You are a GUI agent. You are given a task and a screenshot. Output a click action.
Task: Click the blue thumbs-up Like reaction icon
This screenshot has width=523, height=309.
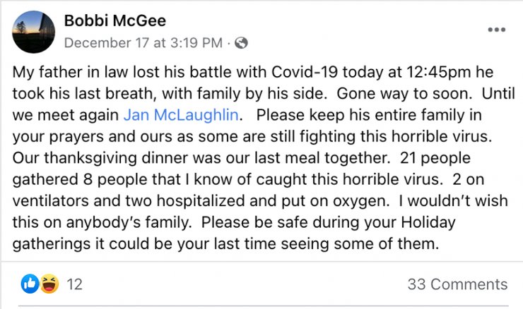[x=30, y=284]
